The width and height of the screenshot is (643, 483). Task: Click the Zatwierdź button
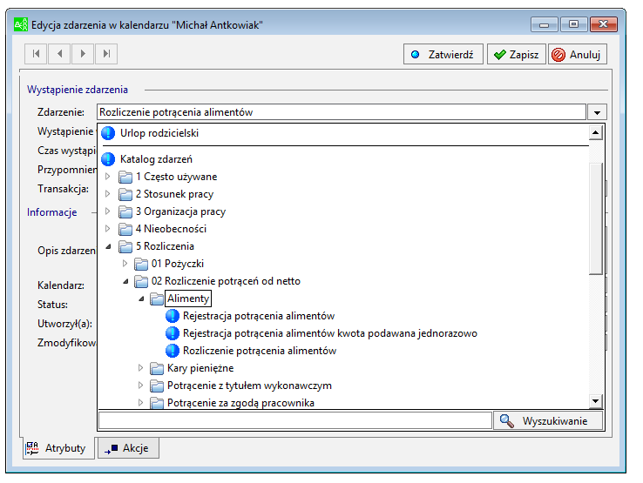pyautogui.click(x=443, y=55)
